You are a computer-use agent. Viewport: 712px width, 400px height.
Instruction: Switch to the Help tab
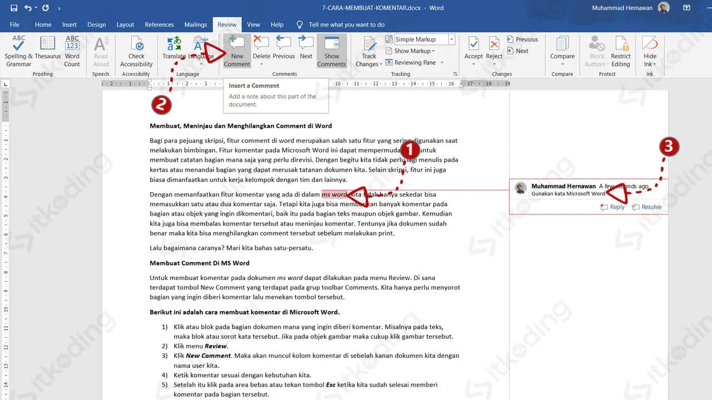click(x=277, y=24)
